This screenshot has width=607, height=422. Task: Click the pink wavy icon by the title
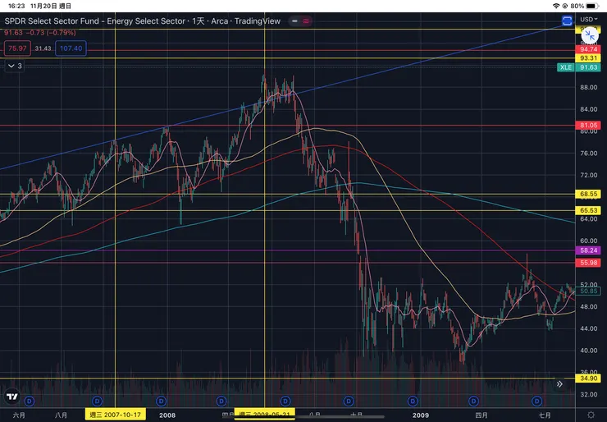click(x=306, y=21)
